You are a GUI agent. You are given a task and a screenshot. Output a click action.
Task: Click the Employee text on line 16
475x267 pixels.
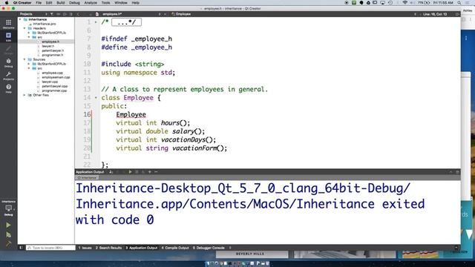click(x=131, y=114)
